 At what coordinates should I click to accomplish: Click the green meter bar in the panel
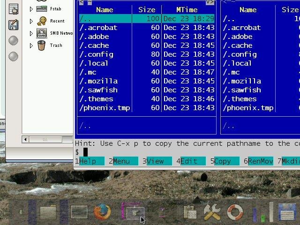[x=263, y=218]
